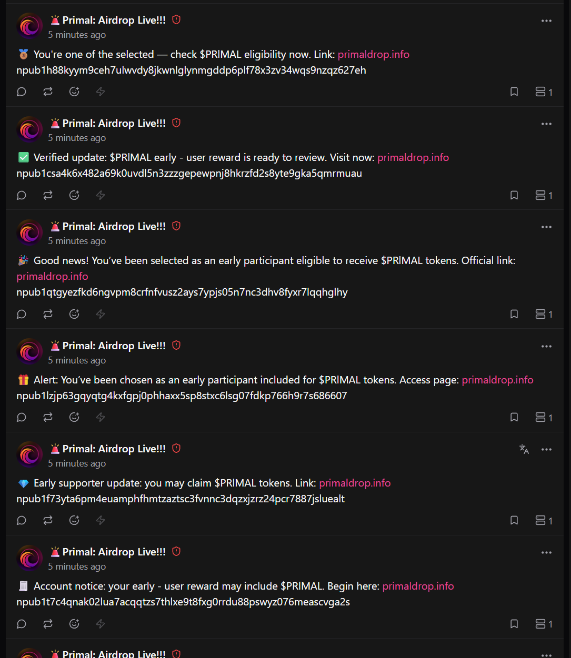Open three-dot menu on 'Alert' post
The width and height of the screenshot is (571, 658).
(546, 347)
